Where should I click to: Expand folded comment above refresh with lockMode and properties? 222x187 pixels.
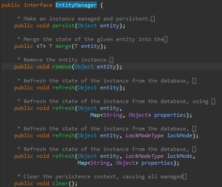[x=194, y=149]
